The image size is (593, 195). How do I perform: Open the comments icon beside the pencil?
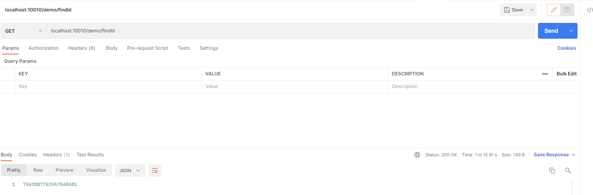coord(567,10)
